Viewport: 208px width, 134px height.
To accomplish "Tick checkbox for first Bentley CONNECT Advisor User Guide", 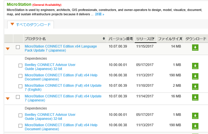I will 21,65.
